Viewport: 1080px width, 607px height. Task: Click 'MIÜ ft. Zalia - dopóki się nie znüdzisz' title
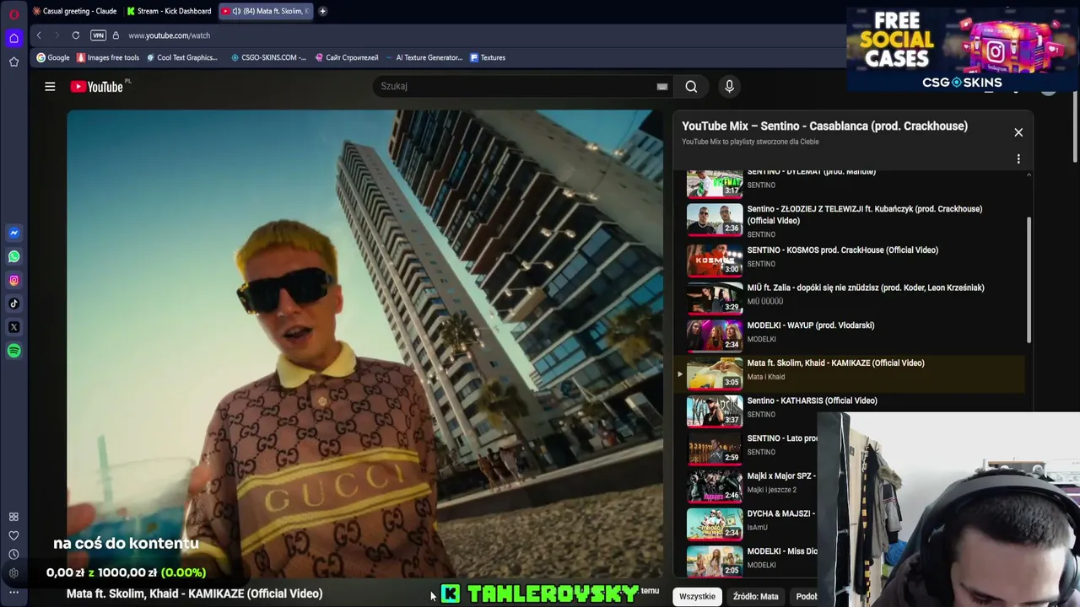point(866,288)
